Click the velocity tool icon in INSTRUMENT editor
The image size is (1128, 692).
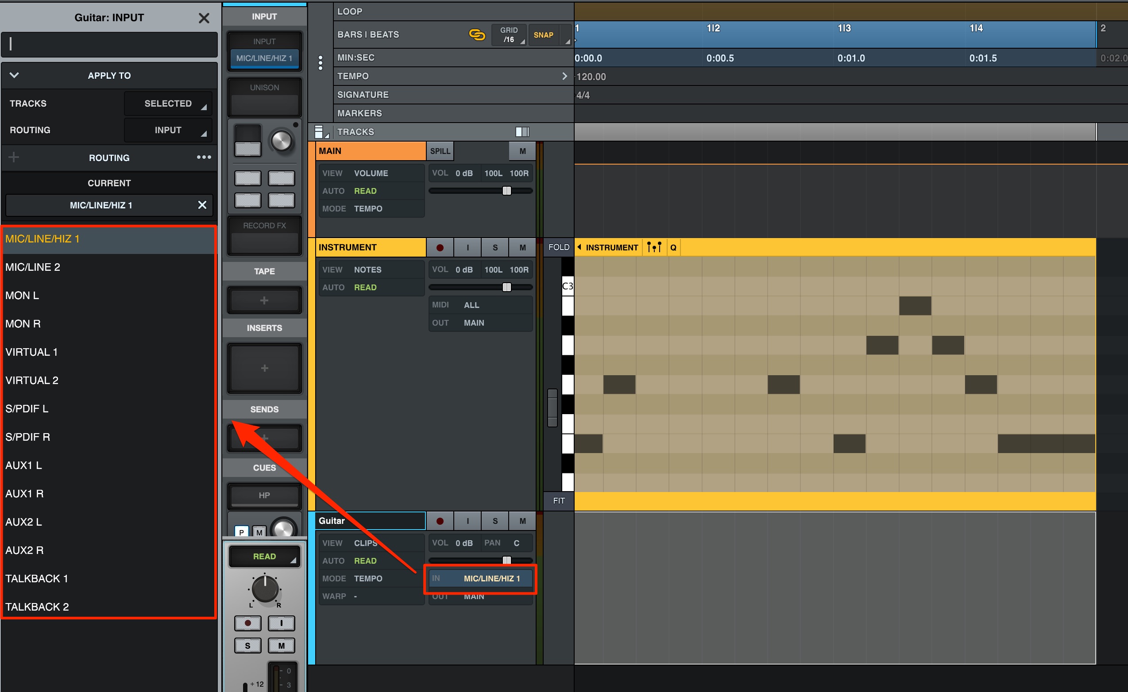pos(654,248)
